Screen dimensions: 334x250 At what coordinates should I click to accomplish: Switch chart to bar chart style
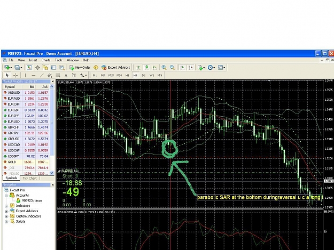pos(138,68)
